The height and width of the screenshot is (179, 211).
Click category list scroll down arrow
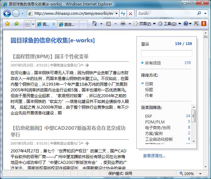coord(194,141)
